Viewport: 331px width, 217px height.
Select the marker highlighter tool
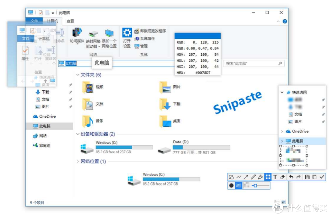(260, 177)
